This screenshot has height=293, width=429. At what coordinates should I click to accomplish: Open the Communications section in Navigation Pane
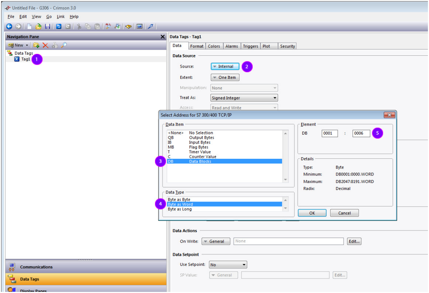(x=86, y=267)
